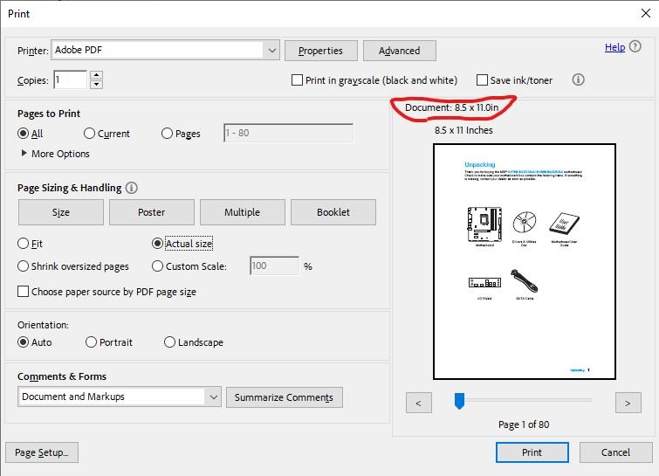Select Pages range radio button

pyautogui.click(x=167, y=134)
